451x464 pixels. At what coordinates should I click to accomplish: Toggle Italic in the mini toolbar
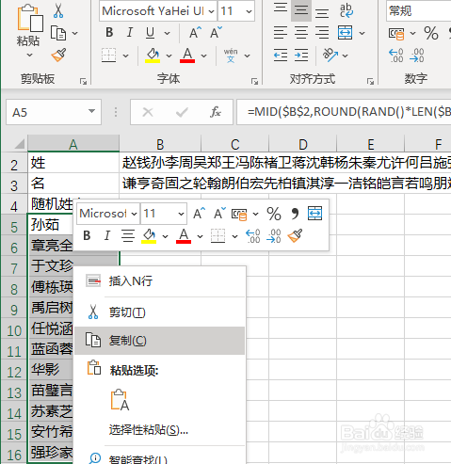click(x=107, y=235)
